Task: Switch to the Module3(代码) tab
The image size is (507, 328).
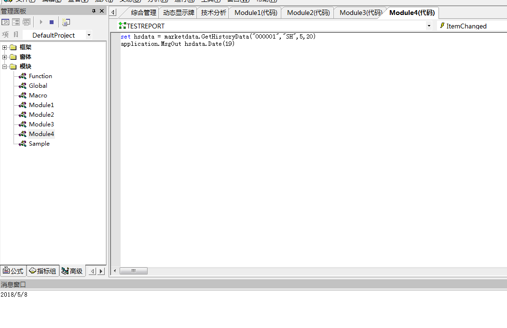Action: (361, 13)
